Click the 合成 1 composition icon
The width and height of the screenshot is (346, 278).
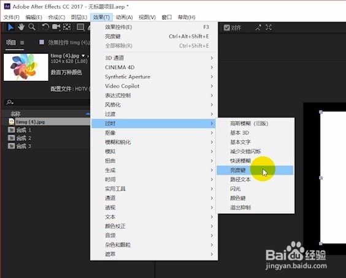(12, 130)
